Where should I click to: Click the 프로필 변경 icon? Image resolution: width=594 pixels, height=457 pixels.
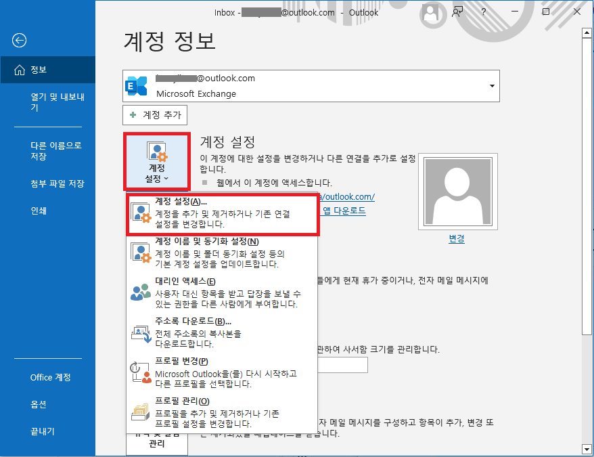[x=141, y=372]
